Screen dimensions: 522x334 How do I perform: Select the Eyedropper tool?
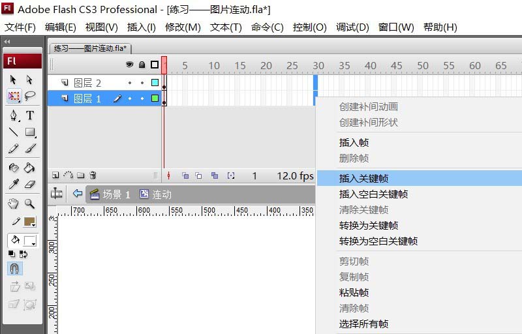tap(13, 183)
